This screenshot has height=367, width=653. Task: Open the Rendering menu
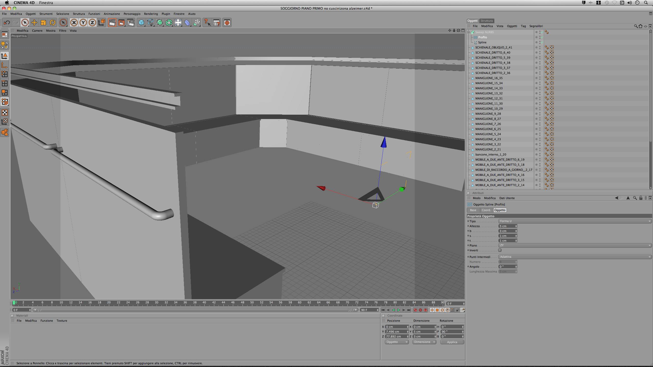[x=151, y=14]
